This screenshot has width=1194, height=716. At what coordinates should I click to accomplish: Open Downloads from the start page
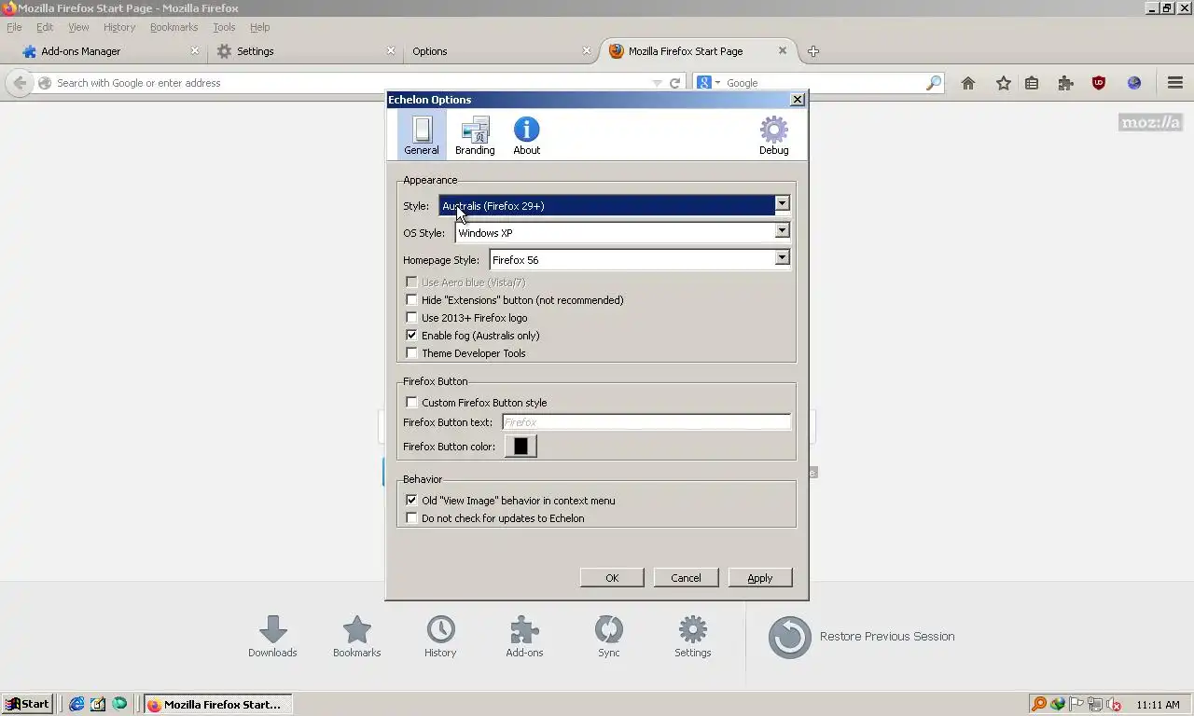272,637
